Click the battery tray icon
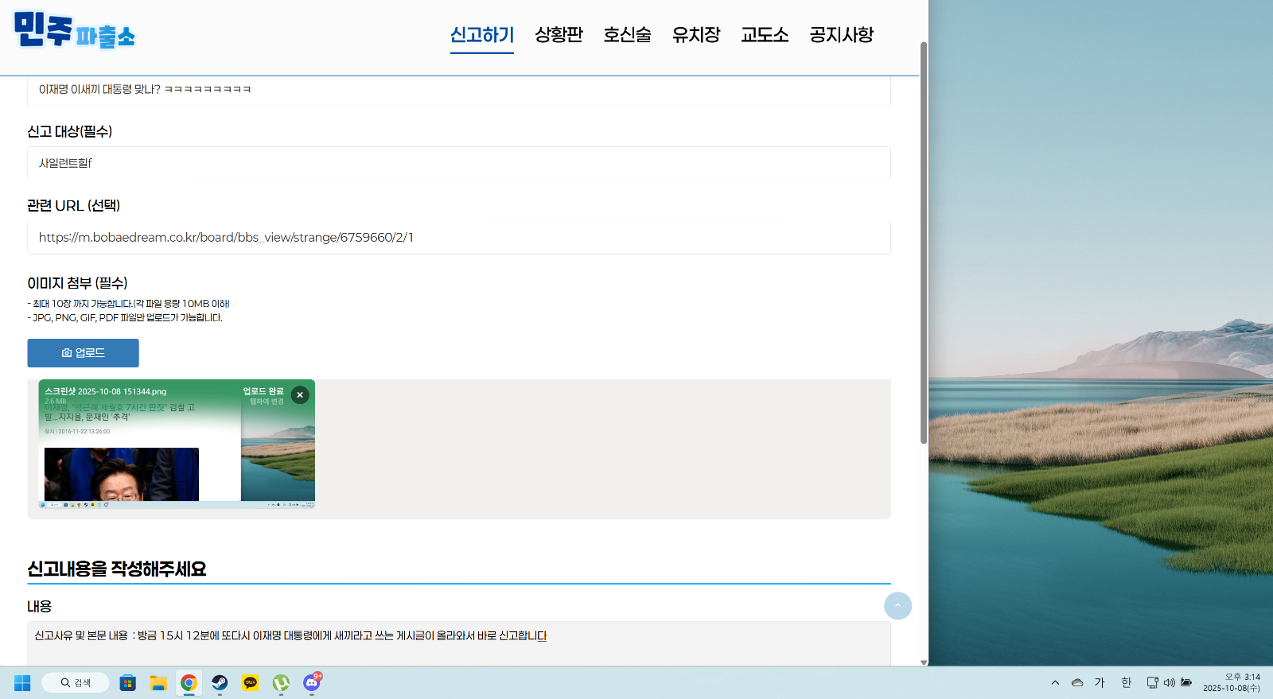 (1186, 682)
